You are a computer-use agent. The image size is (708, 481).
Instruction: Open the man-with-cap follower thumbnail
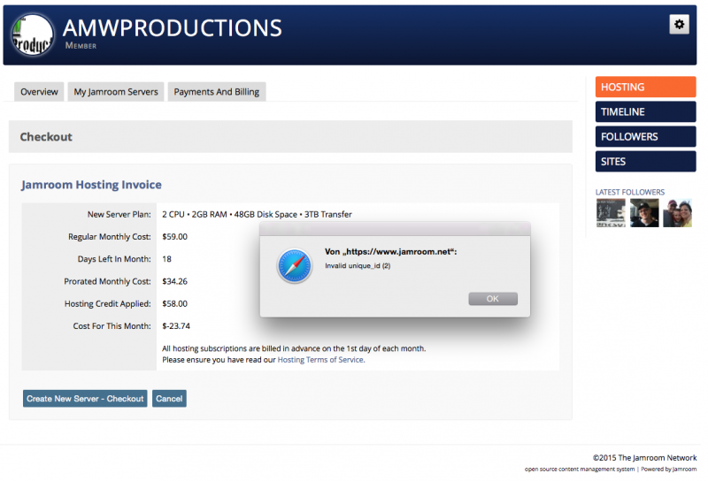[x=644, y=213]
